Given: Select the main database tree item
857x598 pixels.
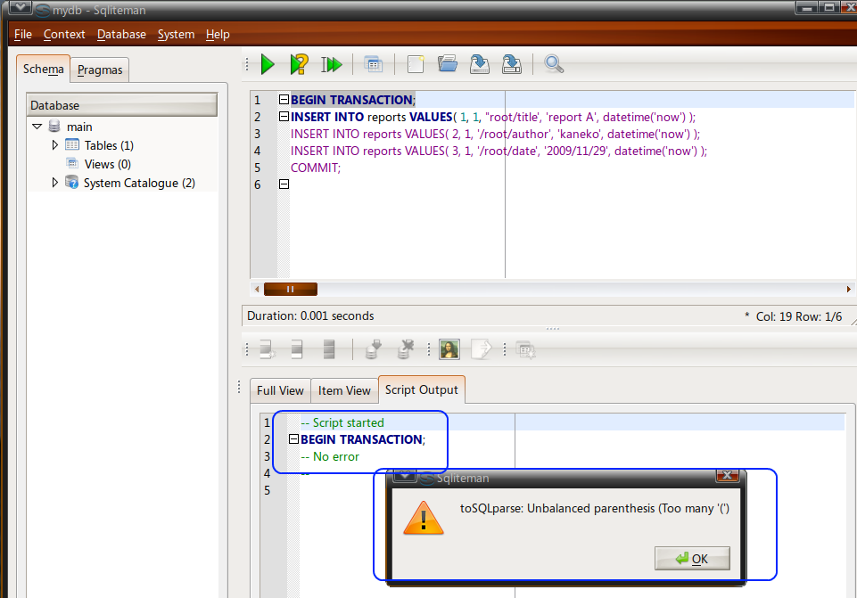Looking at the screenshot, I should click(79, 127).
